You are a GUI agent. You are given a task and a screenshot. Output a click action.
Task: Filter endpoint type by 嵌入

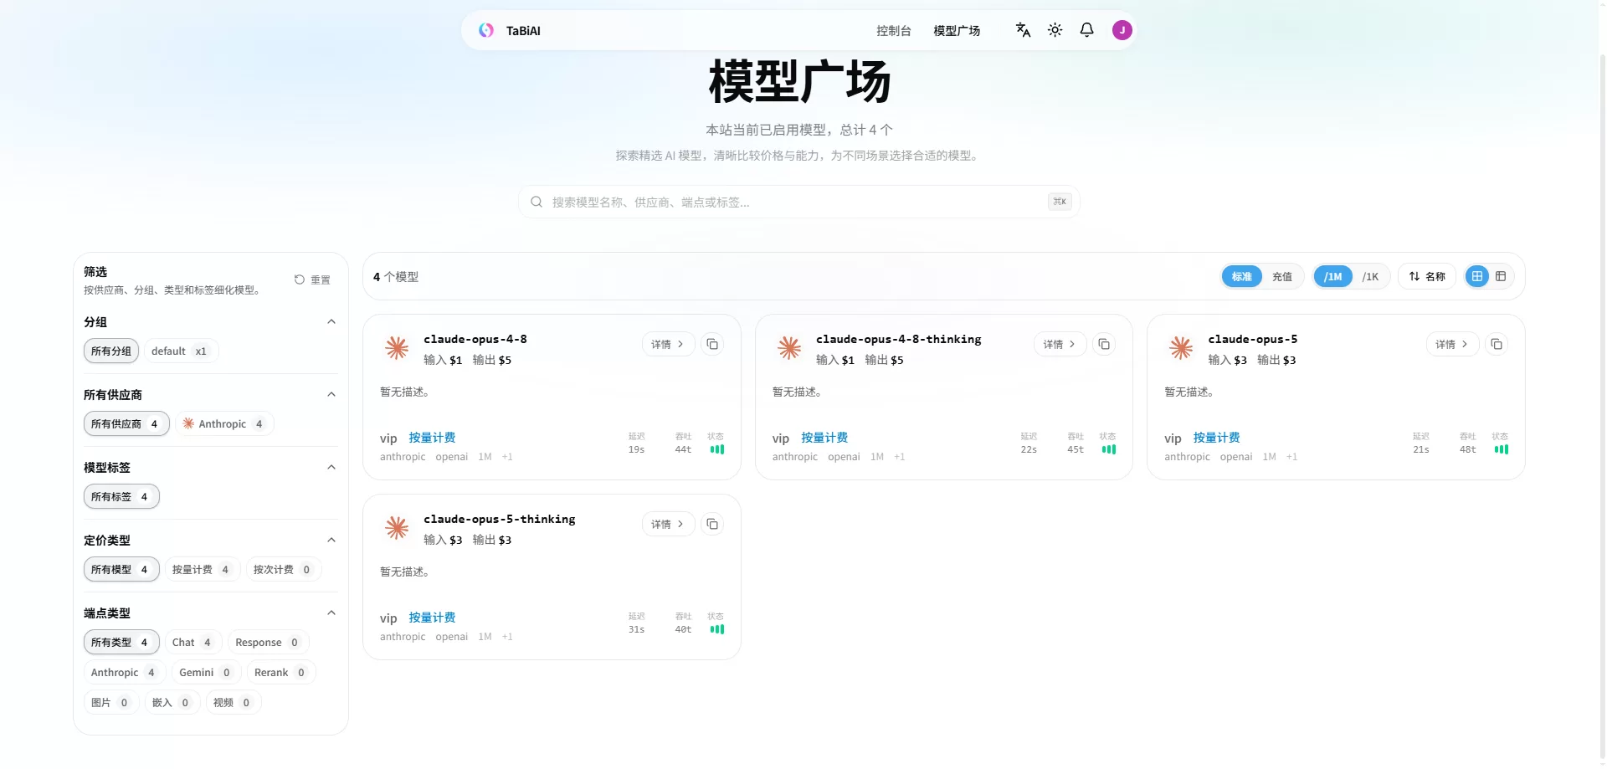pos(172,703)
